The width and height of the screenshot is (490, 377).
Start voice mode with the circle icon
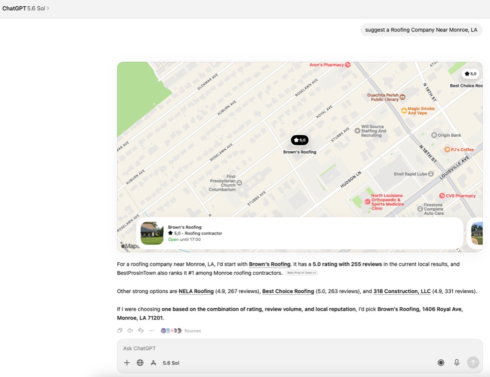click(441, 363)
